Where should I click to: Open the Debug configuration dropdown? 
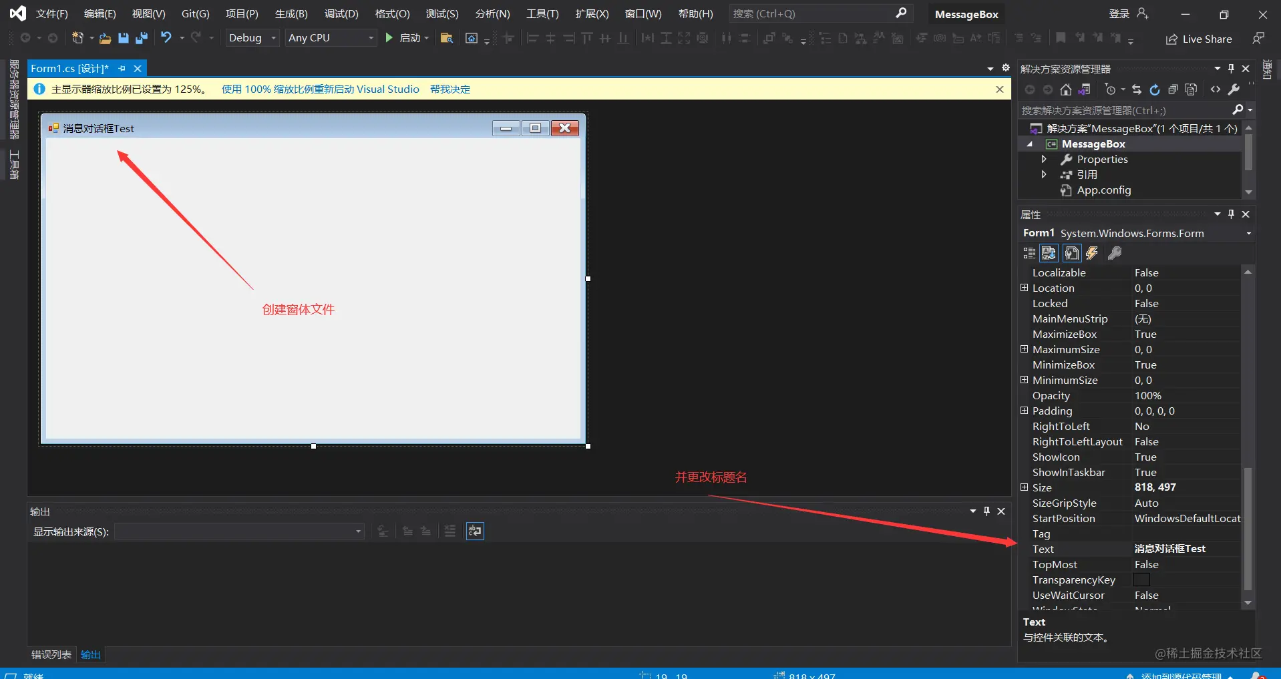(x=251, y=38)
